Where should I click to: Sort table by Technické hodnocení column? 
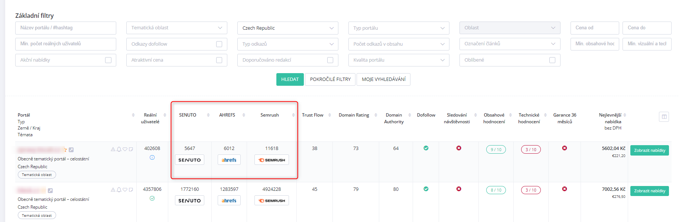(545, 115)
